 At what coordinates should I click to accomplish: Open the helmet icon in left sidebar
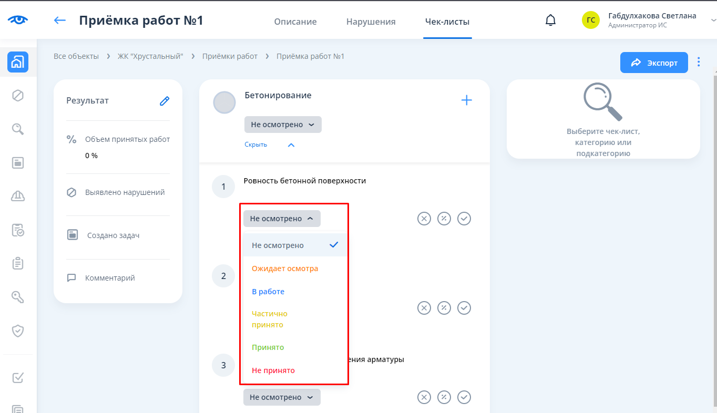(18, 196)
